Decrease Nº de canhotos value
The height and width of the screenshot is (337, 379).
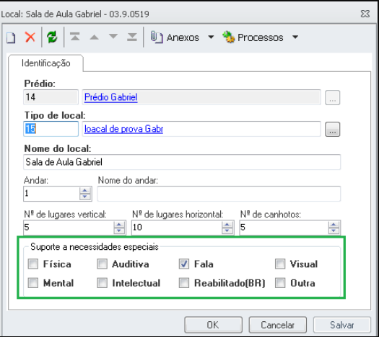tap(334, 230)
